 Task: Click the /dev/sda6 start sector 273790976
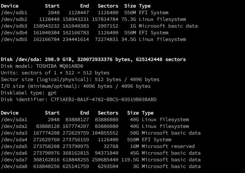(x=46, y=153)
